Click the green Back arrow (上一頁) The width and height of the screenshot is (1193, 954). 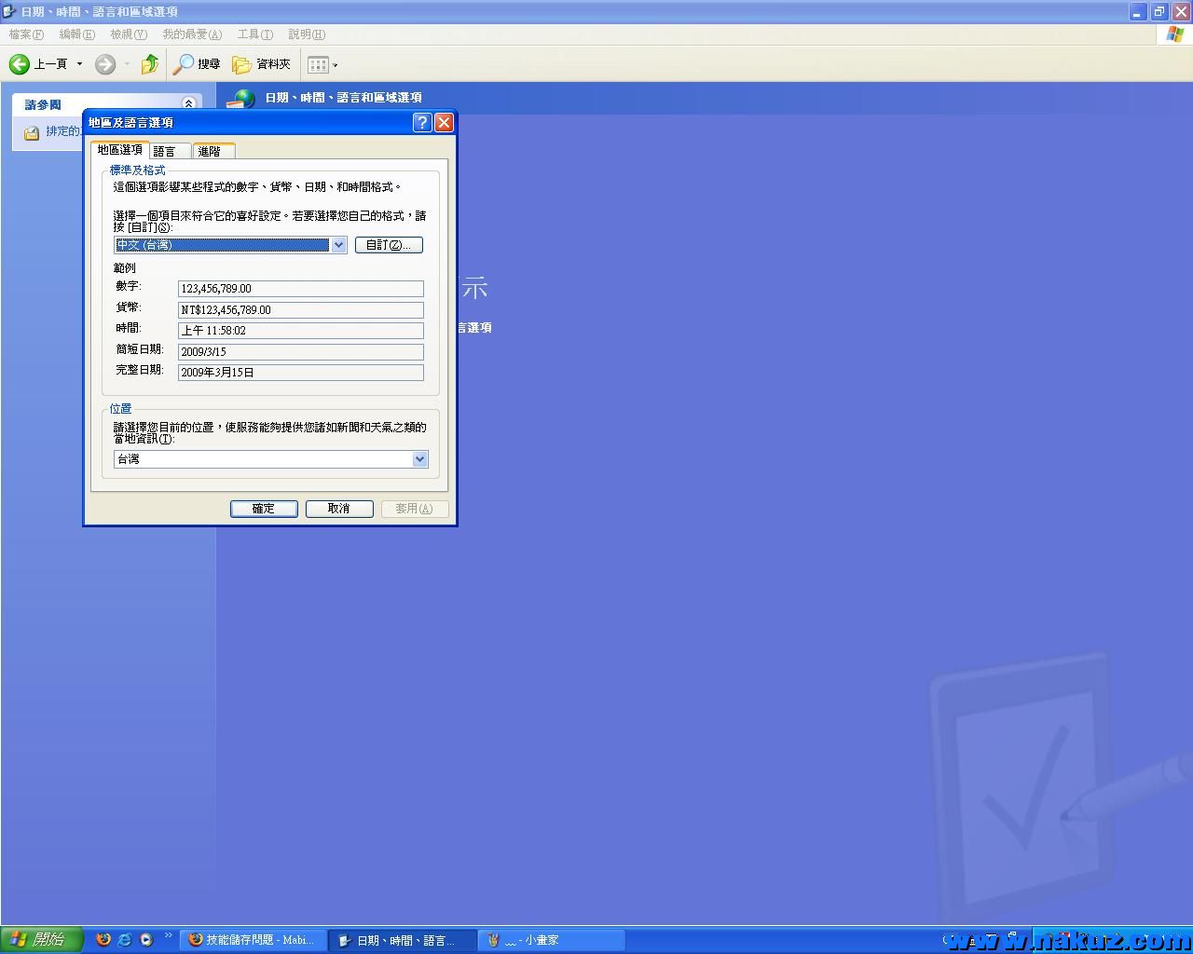coord(20,64)
